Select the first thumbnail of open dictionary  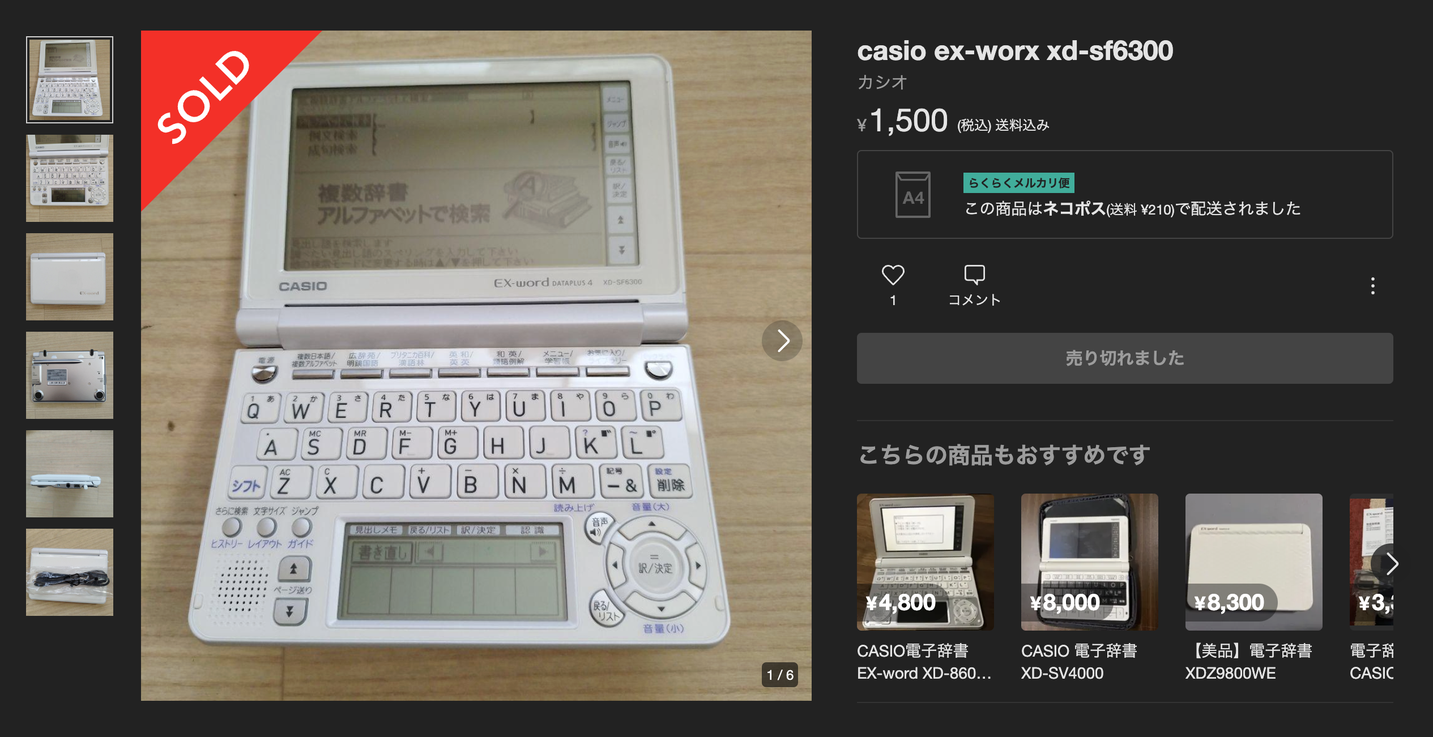click(70, 80)
